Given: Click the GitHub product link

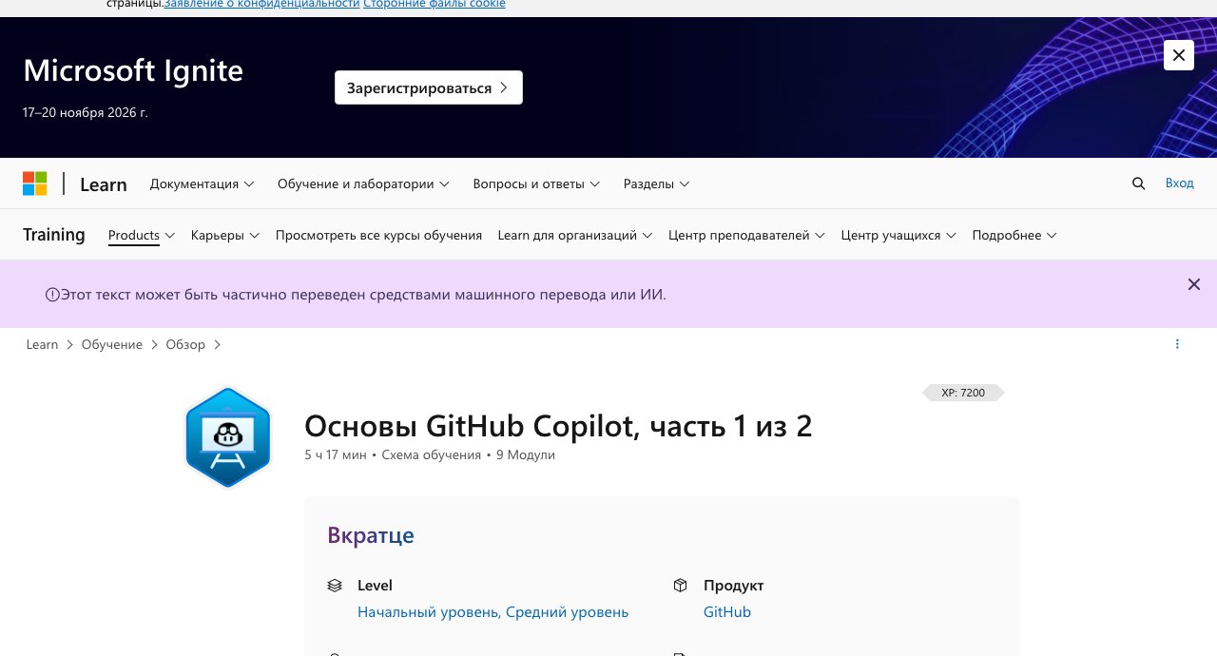Looking at the screenshot, I should (x=727, y=612).
